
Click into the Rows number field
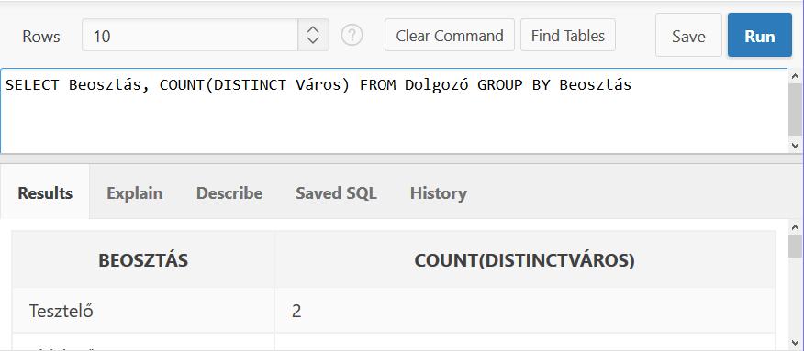(x=190, y=36)
